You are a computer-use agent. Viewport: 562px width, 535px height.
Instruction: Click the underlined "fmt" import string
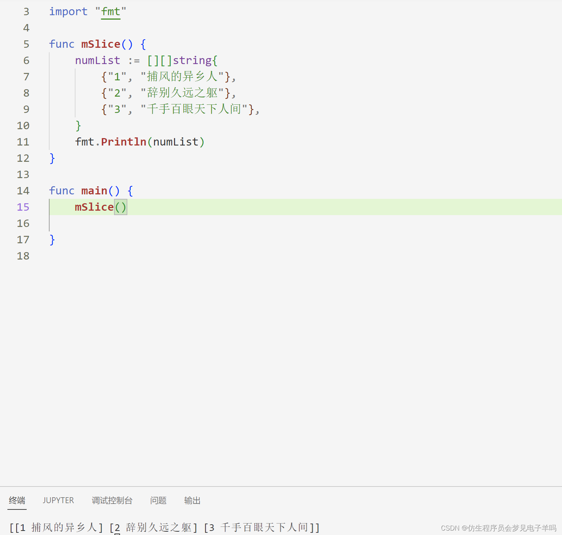[111, 11]
